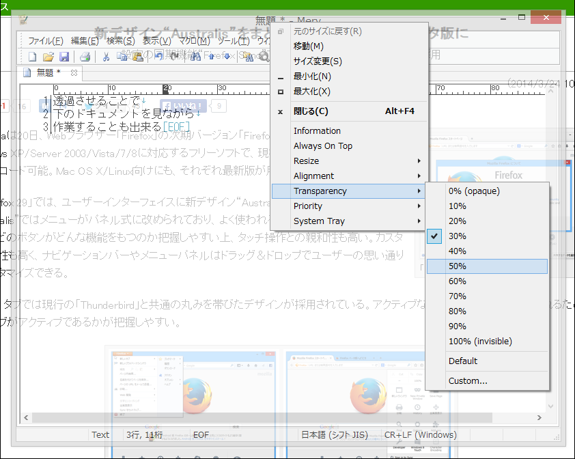575x459 pixels.
Task: Click the vertical scrollbar down arrow
Action: pyautogui.click(x=550, y=406)
